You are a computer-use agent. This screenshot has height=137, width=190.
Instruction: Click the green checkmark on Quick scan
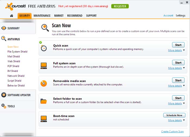click(x=41, y=42)
